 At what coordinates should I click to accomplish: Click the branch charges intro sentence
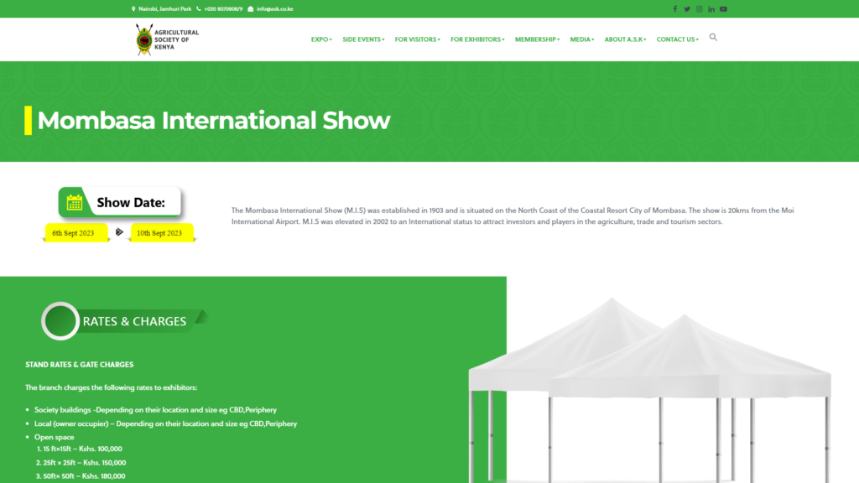(x=112, y=387)
